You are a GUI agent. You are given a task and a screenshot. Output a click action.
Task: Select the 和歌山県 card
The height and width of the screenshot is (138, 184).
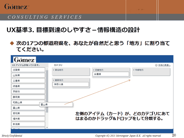click(28, 102)
